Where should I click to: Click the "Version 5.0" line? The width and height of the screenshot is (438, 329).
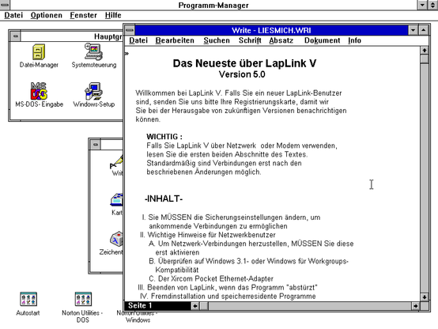242,74
